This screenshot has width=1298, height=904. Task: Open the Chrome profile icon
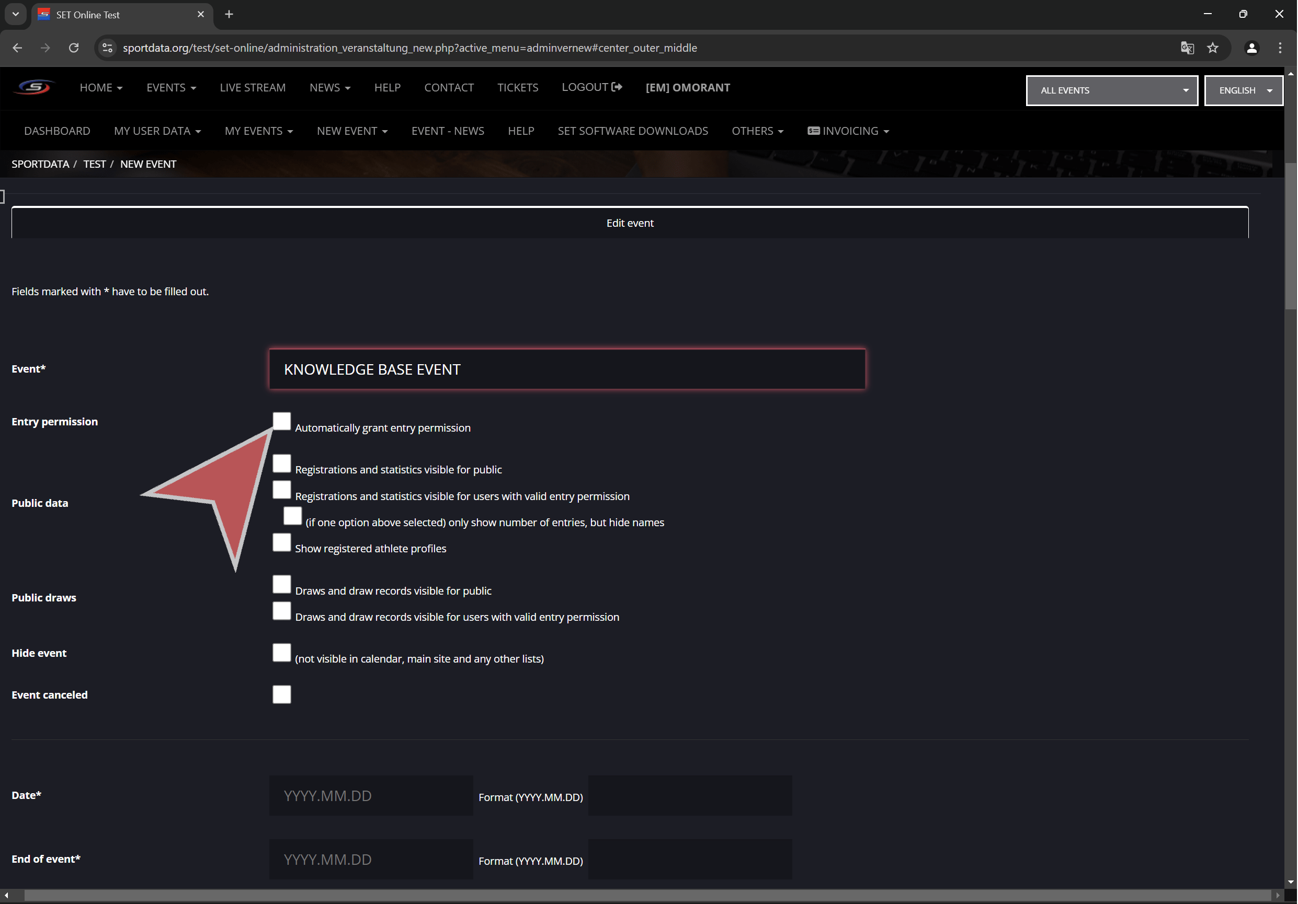1251,48
